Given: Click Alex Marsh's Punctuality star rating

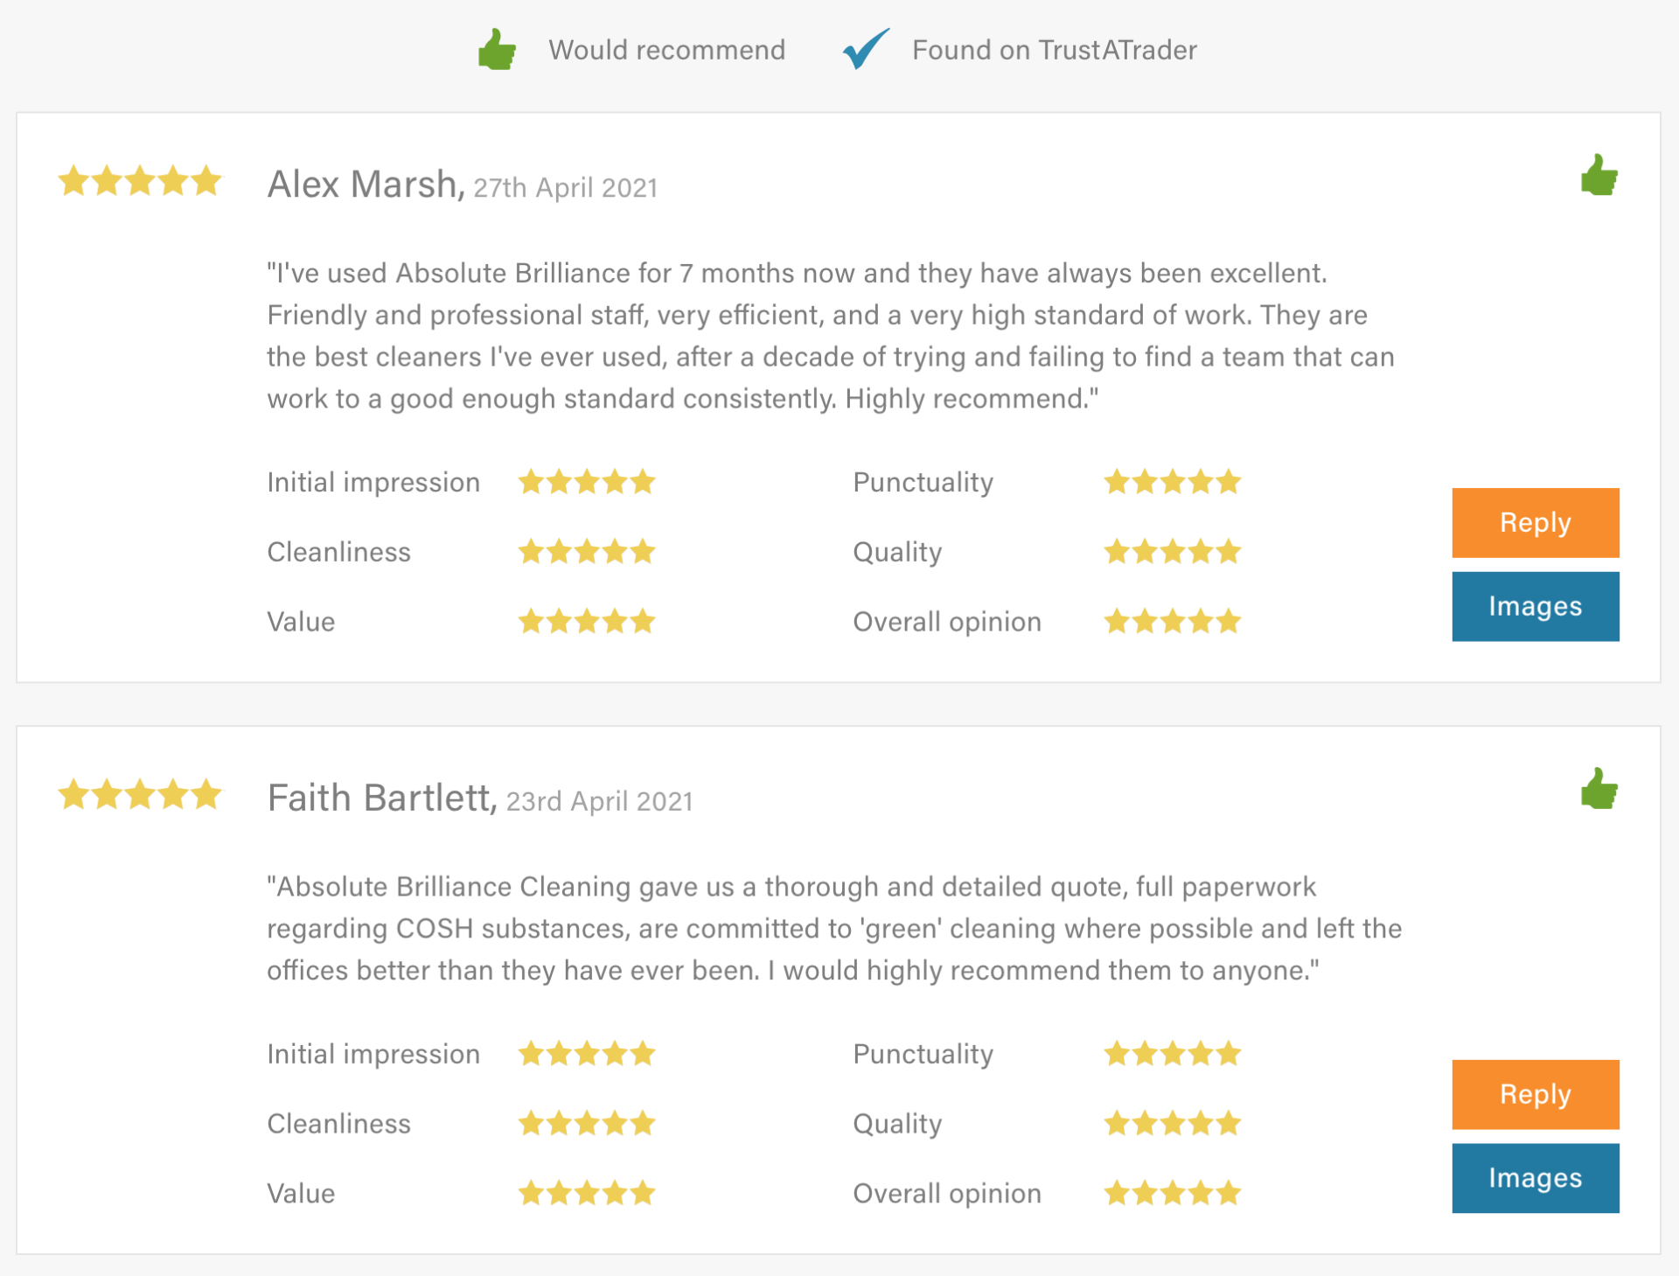Looking at the screenshot, I should pos(1172,482).
